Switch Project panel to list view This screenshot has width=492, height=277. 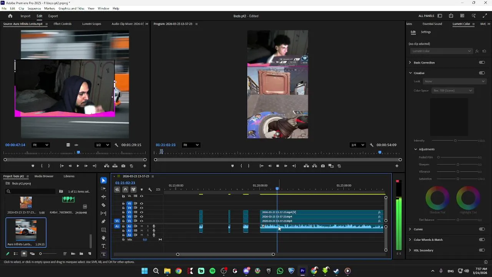[16, 254]
